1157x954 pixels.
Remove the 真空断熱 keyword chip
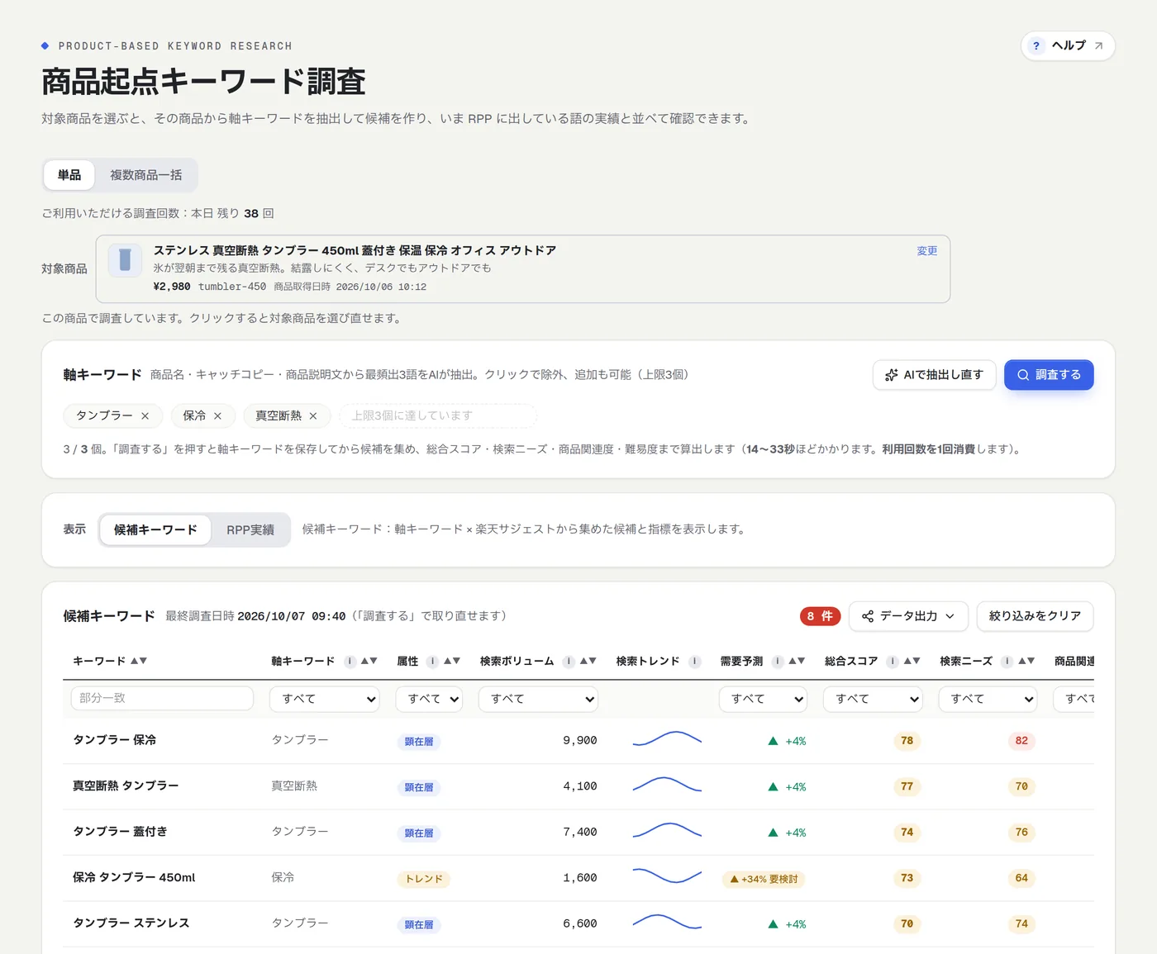tap(313, 416)
